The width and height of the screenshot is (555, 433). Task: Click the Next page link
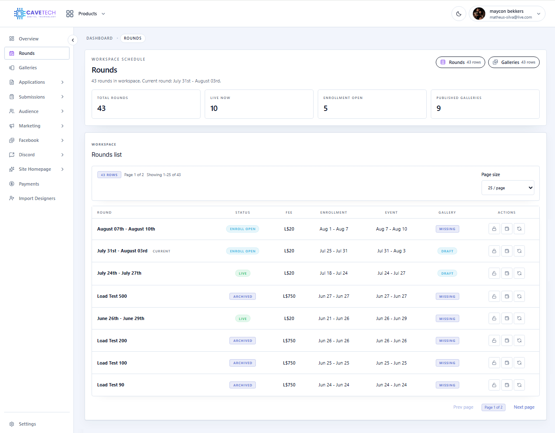[524, 407]
